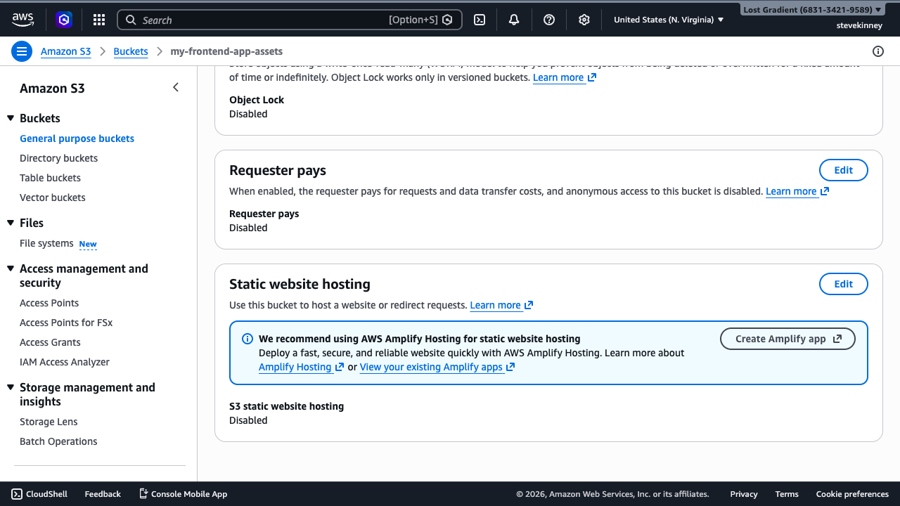Viewport: 900px width, 506px height.
Task: Click the my-frontend-app-assets breadcrumb text
Action: coord(226,51)
